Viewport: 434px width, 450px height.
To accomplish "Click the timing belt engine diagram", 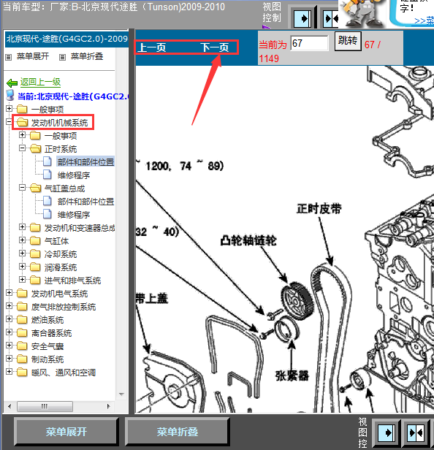I will [x=284, y=239].
